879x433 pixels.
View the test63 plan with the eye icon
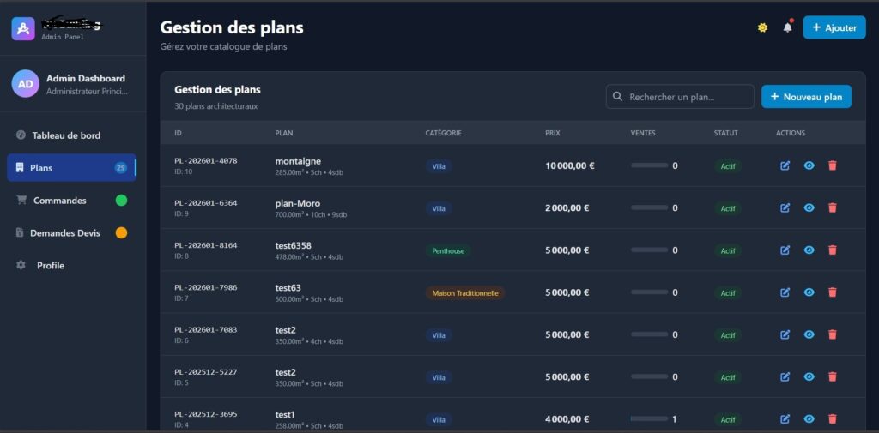pos(809,292)
